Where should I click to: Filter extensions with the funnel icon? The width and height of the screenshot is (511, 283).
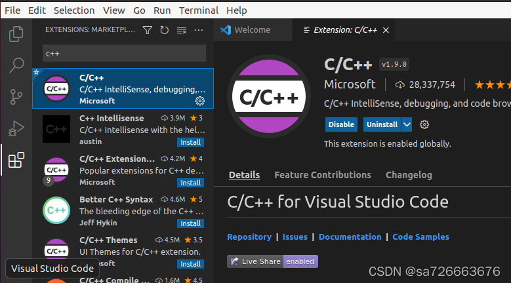148,30
